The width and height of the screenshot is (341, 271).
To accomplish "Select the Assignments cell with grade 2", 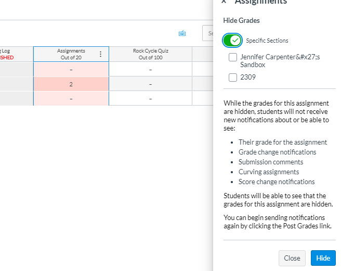I will [x=71, y=84].
